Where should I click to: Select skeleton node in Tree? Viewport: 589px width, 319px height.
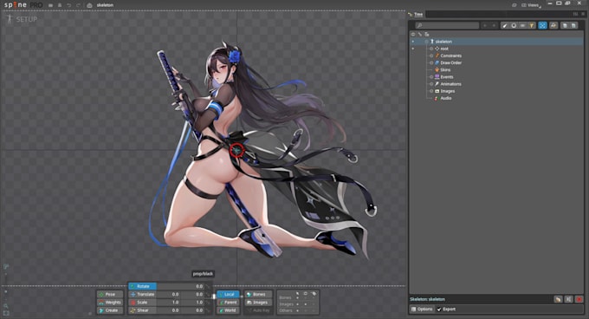point(443,42)
